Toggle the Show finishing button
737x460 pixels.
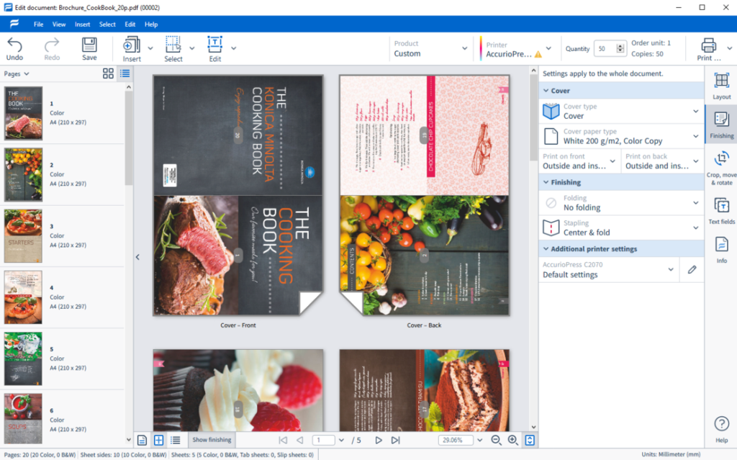click(212, 440)
